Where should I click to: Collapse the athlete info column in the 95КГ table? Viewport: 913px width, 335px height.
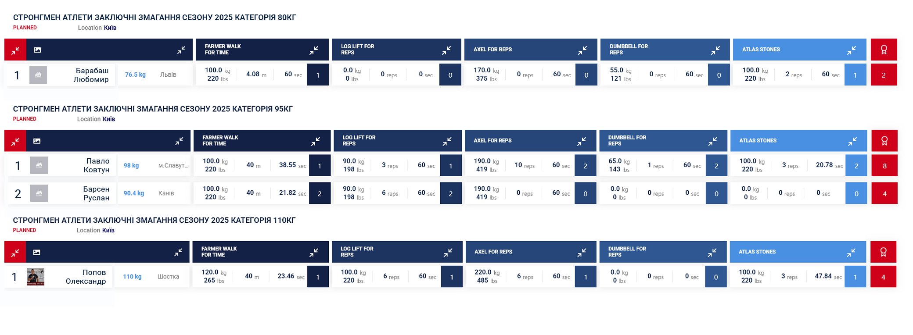tap(180, 141)
